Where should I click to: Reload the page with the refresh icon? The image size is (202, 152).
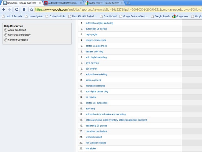coord(17,9)
